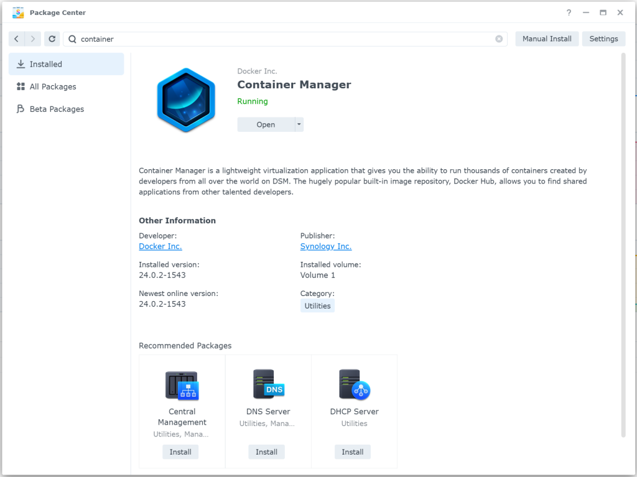Viewport: 637px width, 477px height.
Task: Click the Recommended Packages heading
Action: [185, 346]
